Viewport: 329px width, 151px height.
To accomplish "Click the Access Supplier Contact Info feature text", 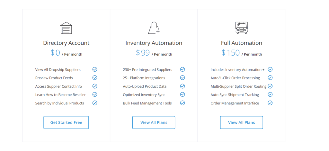I will (58, 86).
